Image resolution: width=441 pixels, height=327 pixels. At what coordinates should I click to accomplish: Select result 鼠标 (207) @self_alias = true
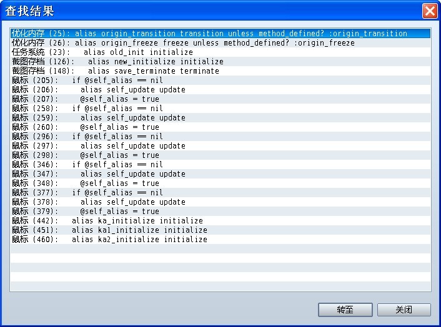[x=220, y=99]
